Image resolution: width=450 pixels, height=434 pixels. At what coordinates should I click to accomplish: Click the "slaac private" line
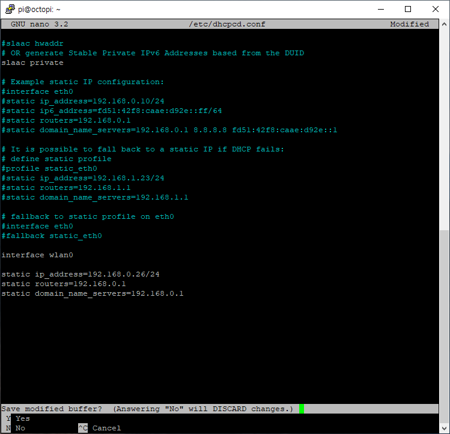pos(32,63)
